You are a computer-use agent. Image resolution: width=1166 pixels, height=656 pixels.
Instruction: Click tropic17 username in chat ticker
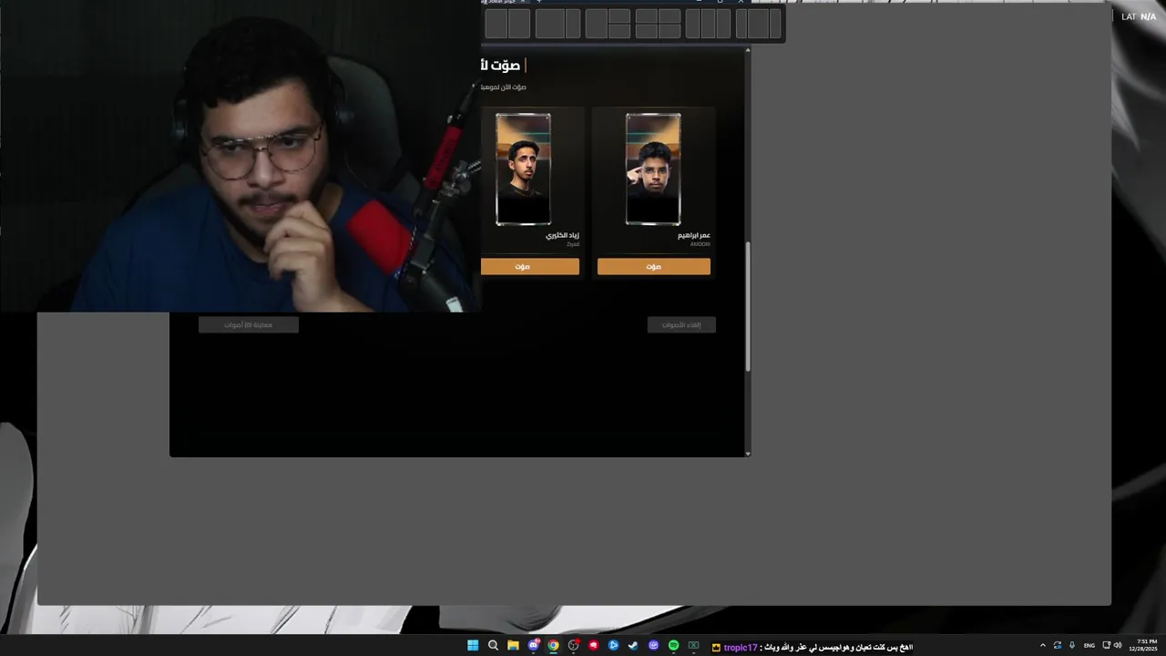click(x=740, y=648)
